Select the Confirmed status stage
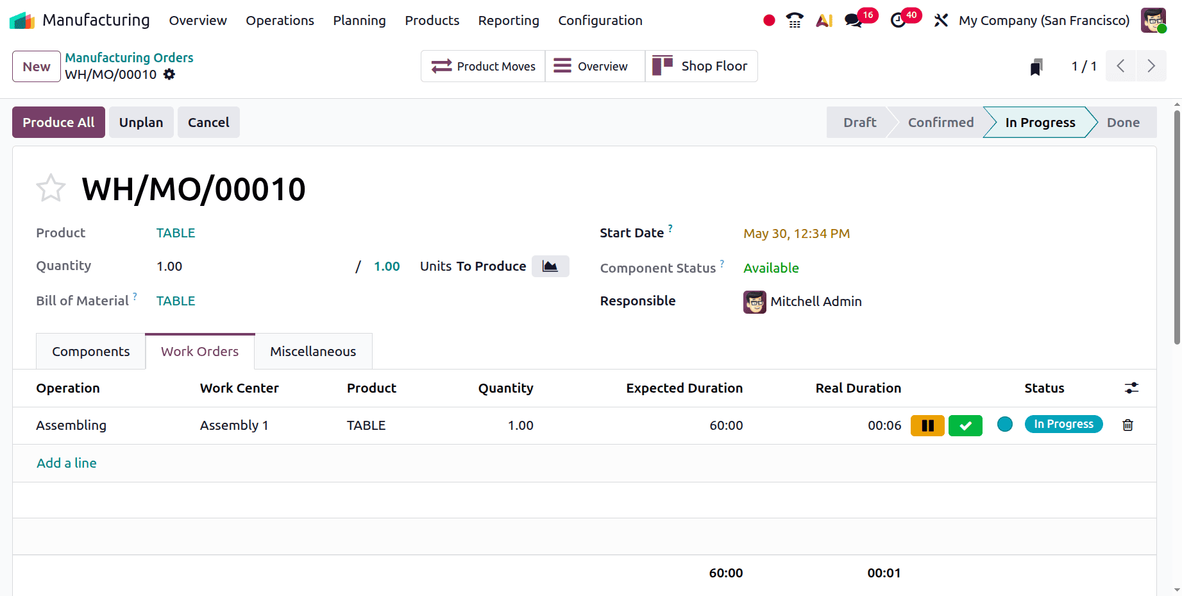This screenshot has width=1182, height=596. click(941, 123)
